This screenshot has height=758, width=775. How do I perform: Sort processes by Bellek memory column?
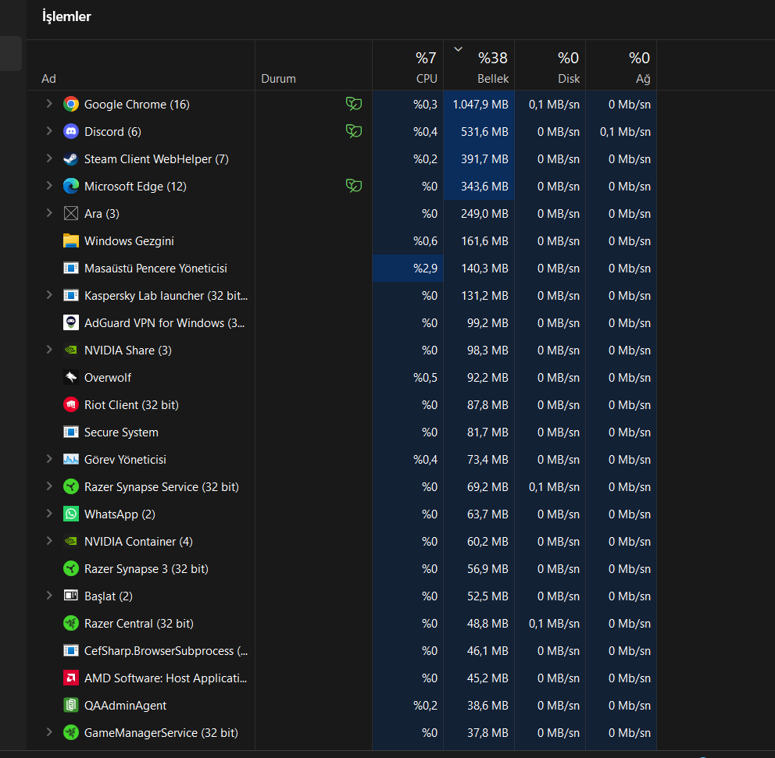pos(479,65)
